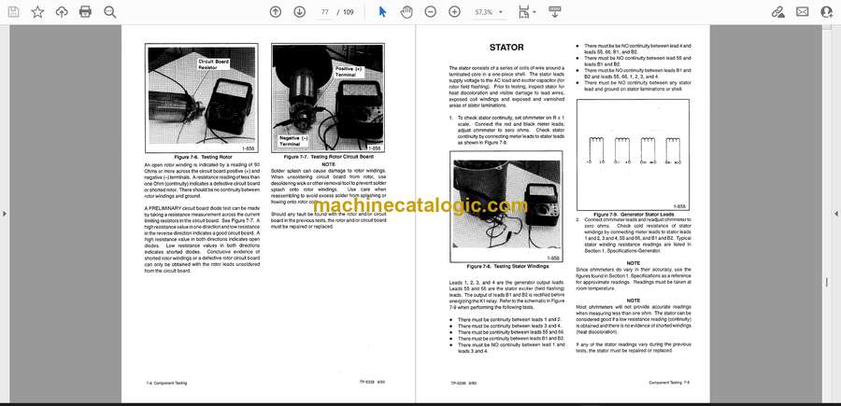Click the footer text '7-4 Component Testing'
The image size is (841, 406).
(166, 383)
